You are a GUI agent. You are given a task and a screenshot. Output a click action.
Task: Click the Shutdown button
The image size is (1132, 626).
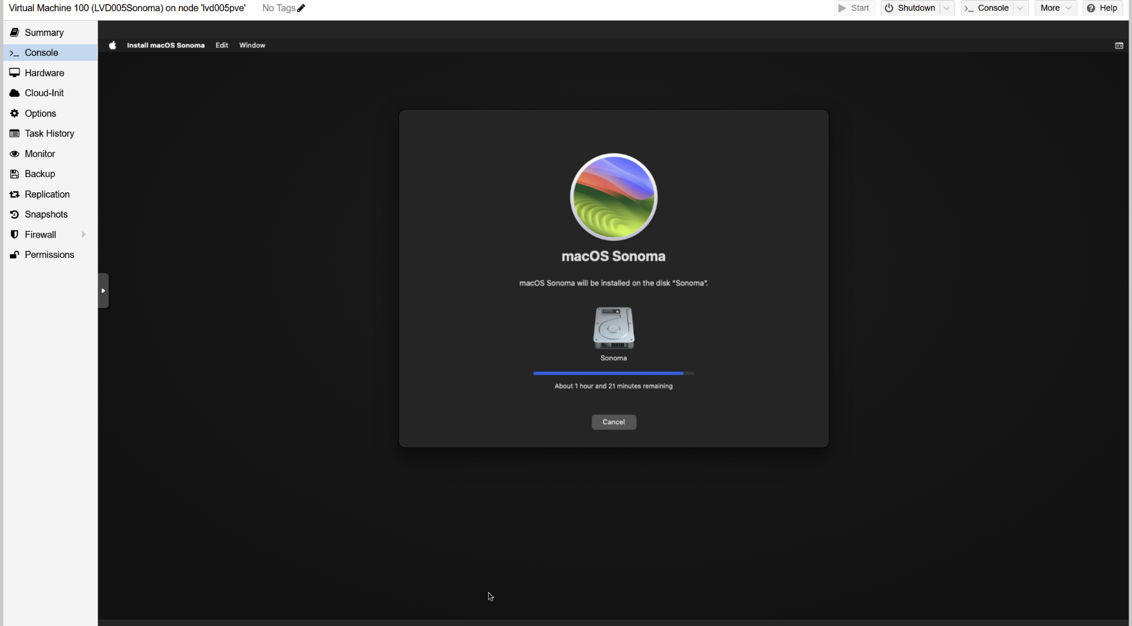(x=910, y=8)
